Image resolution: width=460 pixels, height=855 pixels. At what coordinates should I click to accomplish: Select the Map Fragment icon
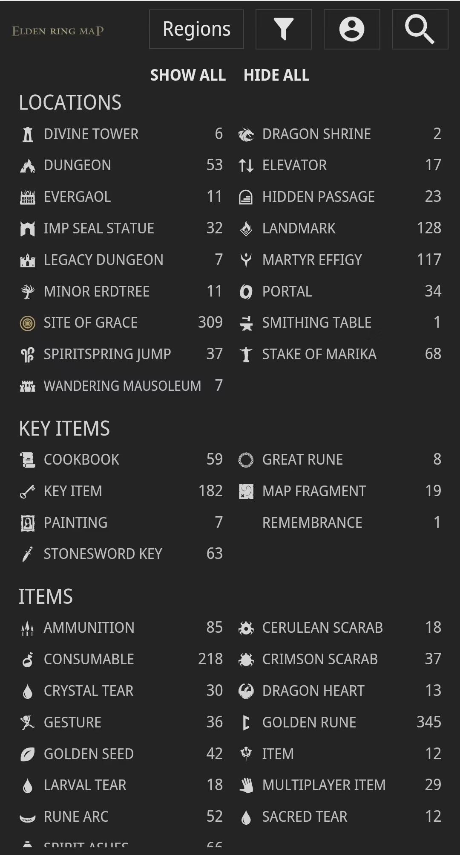[246, 491]
